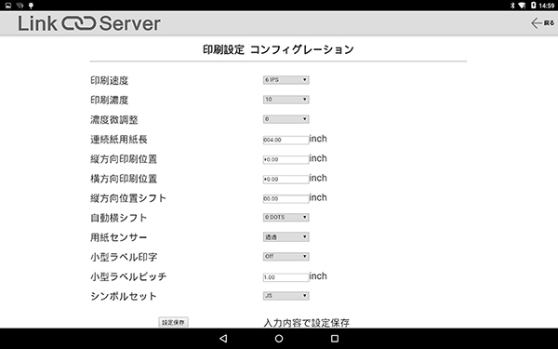The image size is (558, 349).
Task: Tap the back arrow icon at top right
Action: (537, 23)
